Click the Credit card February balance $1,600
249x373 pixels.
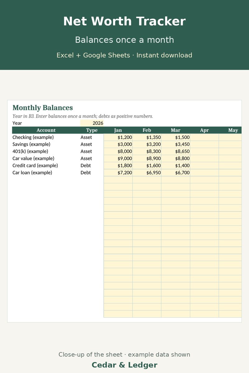click(x=147, y=165)
